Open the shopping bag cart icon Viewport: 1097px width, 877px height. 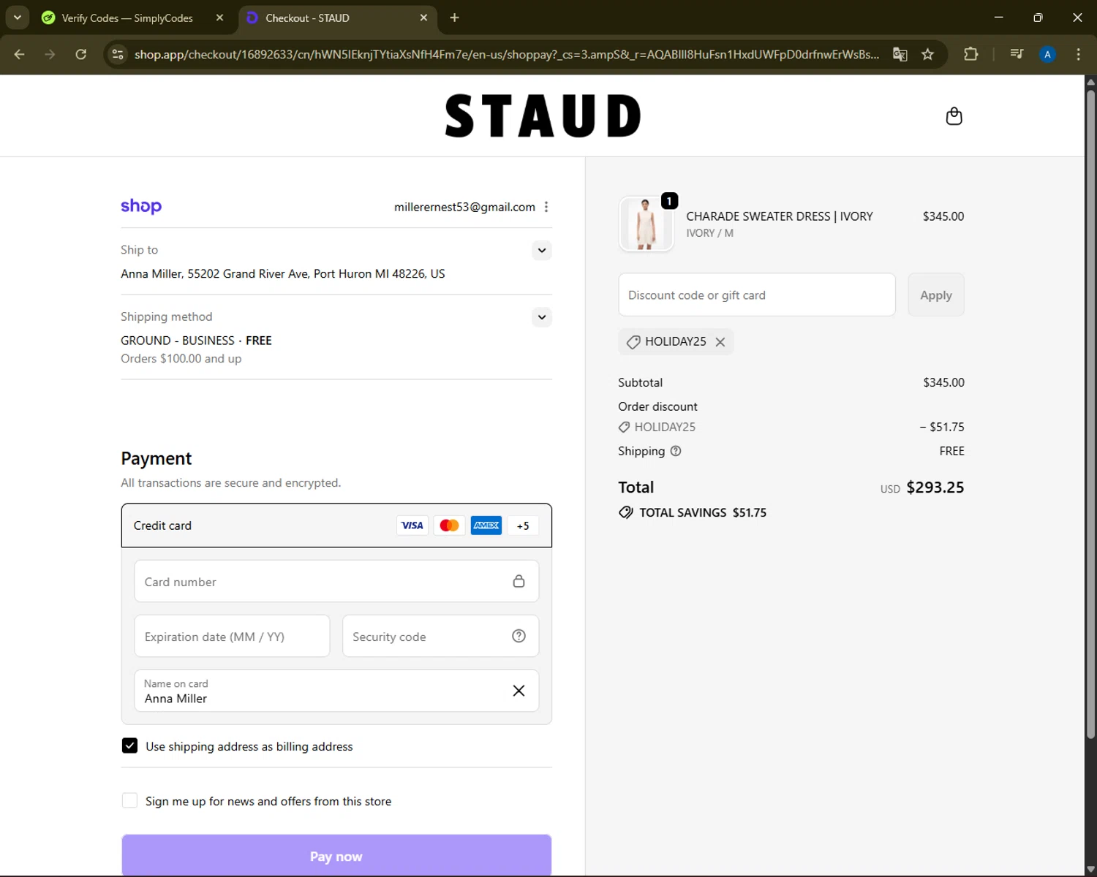pos(954,116)
